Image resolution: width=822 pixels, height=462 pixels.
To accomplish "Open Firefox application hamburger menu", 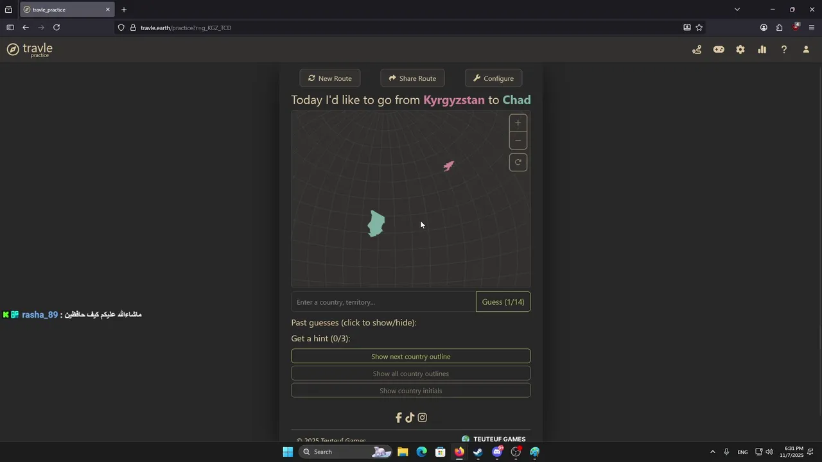I will click(x=812, y=28).
